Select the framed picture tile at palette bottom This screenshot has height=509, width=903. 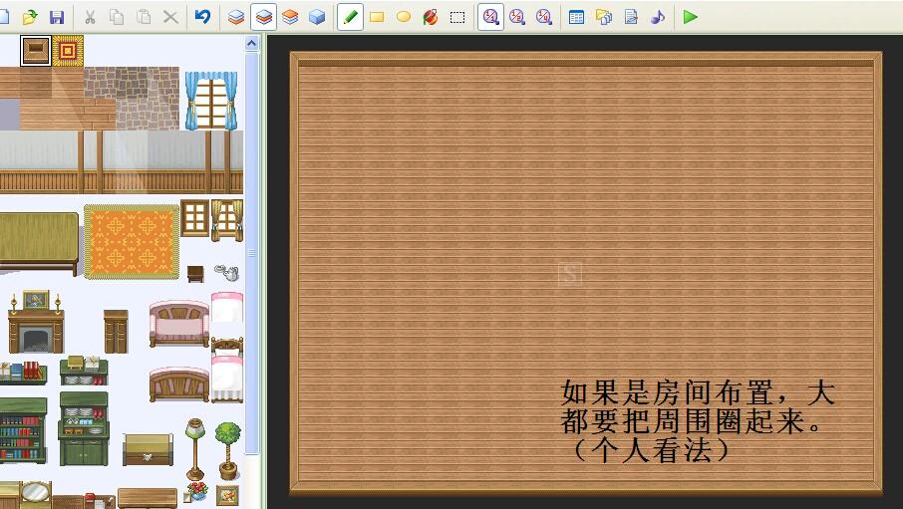click(x=227, y=495)
